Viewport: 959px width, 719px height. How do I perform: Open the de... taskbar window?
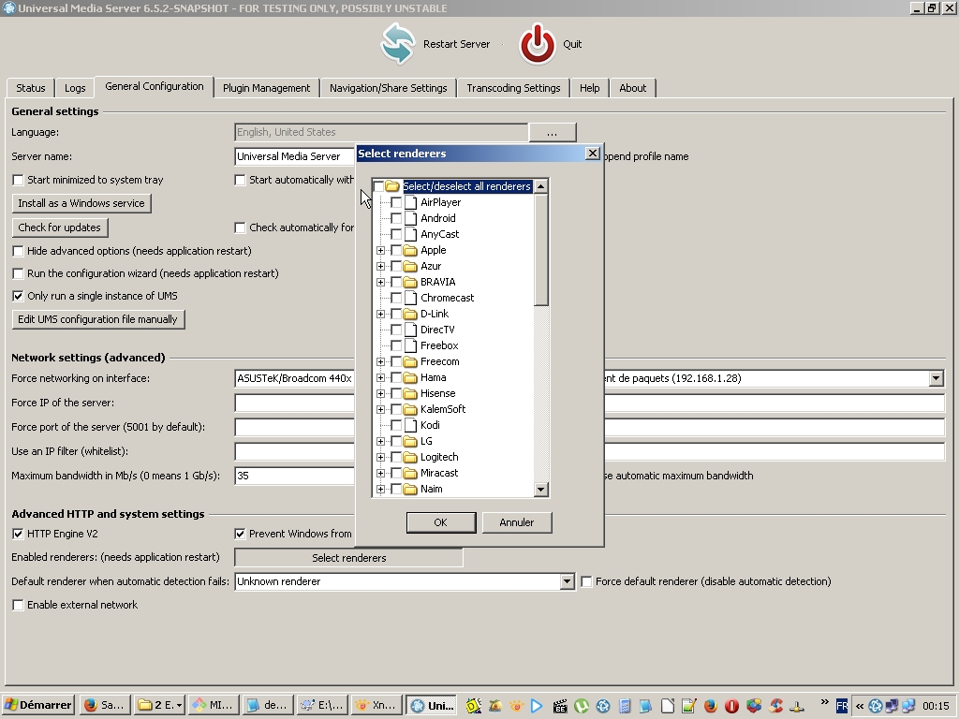click(269, 705)
